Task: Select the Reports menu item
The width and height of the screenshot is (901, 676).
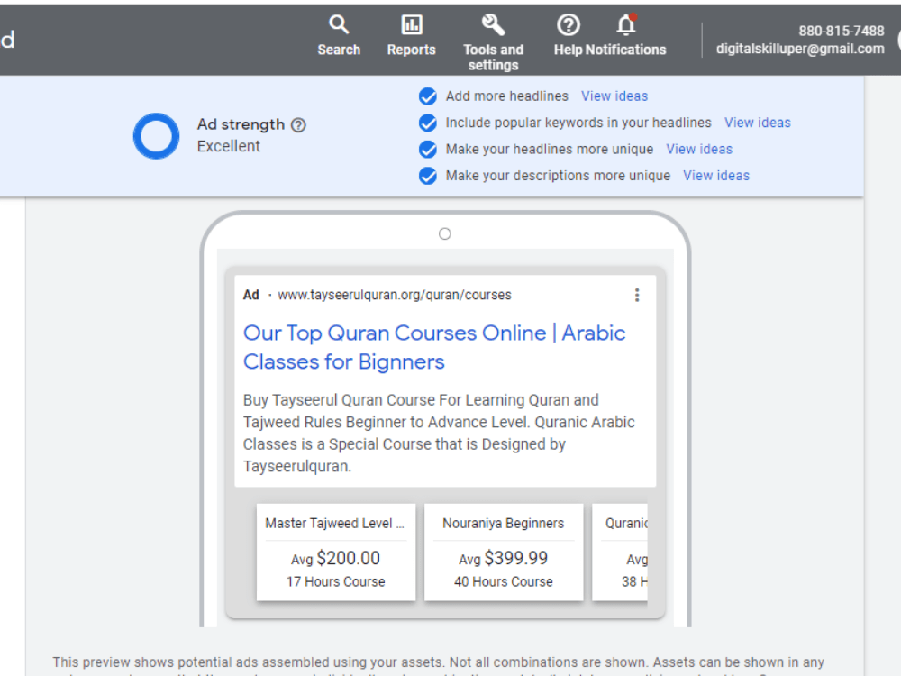Action: click(411, 36)
